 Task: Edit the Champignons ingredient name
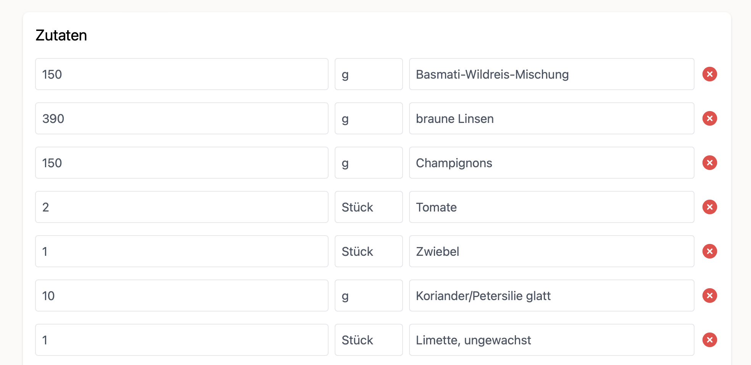pyautogui.click(x=551, y=163)
